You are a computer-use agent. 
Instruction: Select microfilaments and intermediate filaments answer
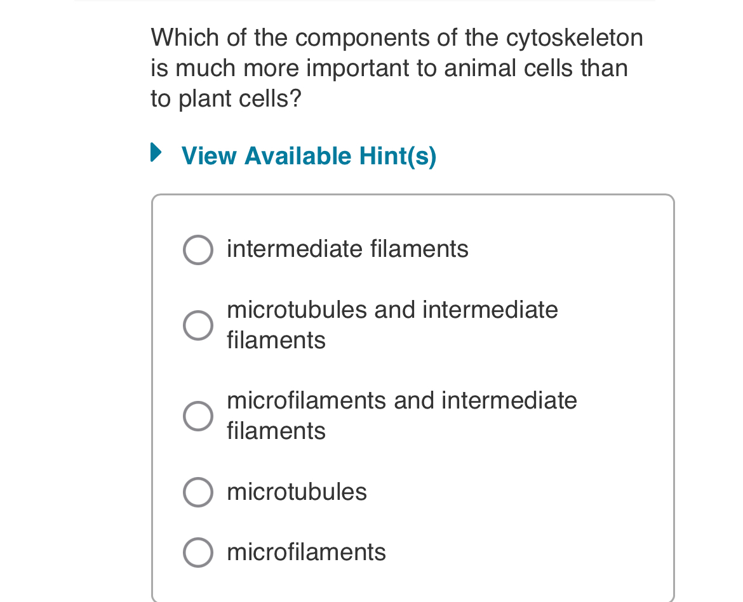click(x=197, y=416)
